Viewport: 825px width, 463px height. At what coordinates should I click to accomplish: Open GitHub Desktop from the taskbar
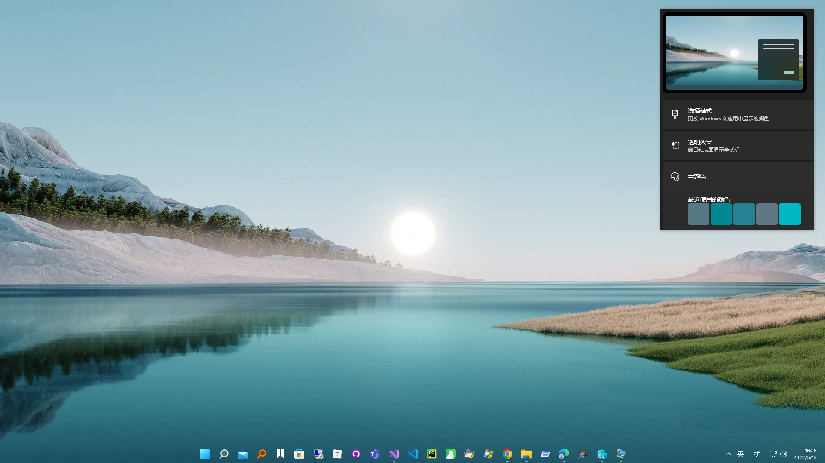click(x=356, y=454)
